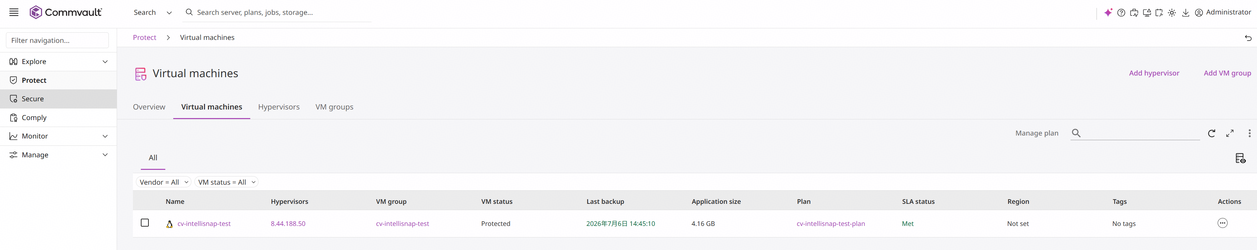Open the Vendor = All filter dropdown
The height and width of the screenshot is (250, 1257).
tap(164, 182)
